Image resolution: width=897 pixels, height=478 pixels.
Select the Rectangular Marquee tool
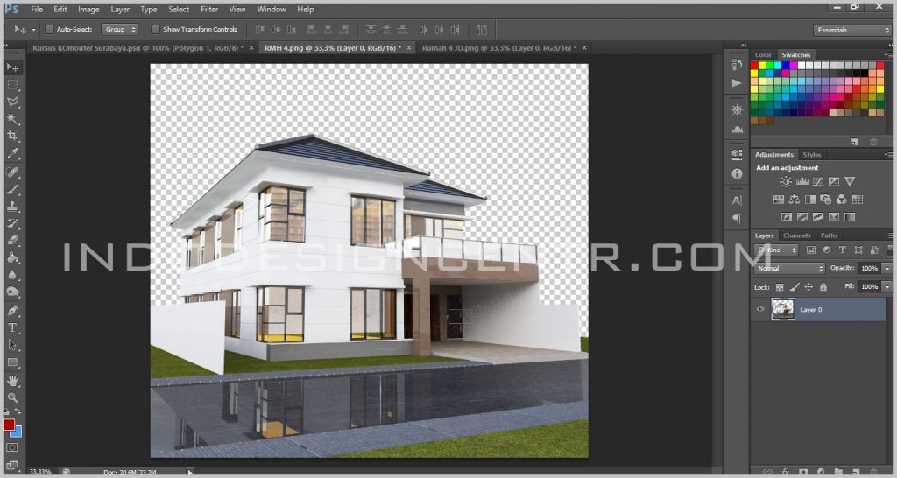(12, 85)
